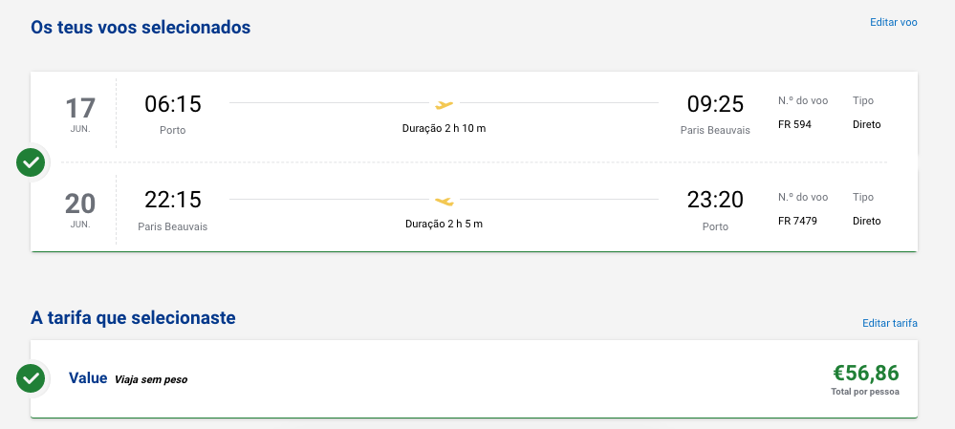Click the outbound yellow plane icon

click(x=444, y=105)
